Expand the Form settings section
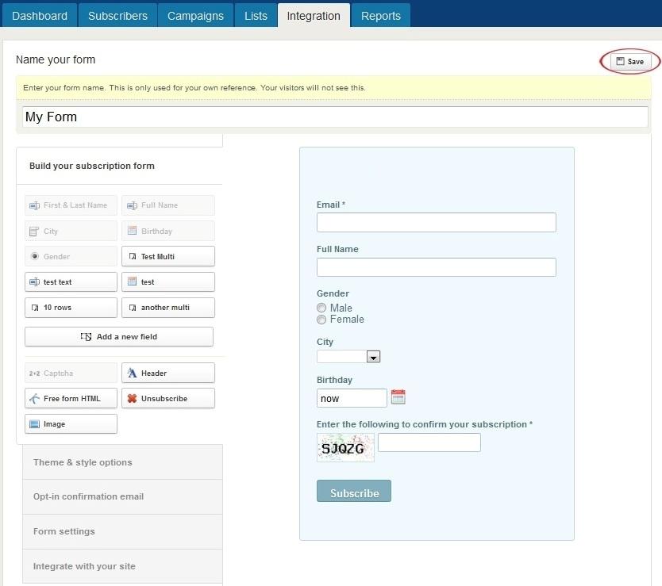 pos(122,531)
